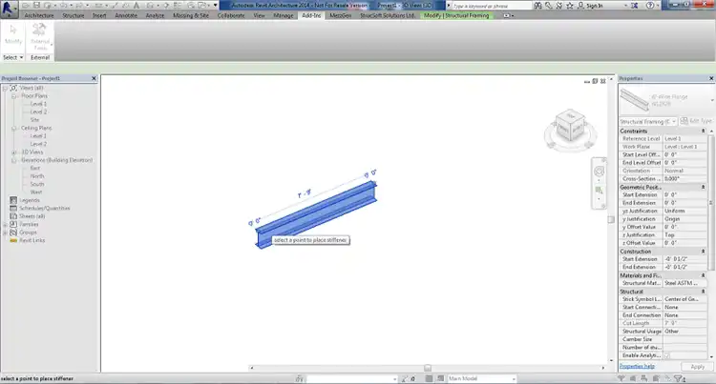The height and width of the screenshot is (384, 716).
Task: Open the Properties help link
Action: click(x=637, y=366)
